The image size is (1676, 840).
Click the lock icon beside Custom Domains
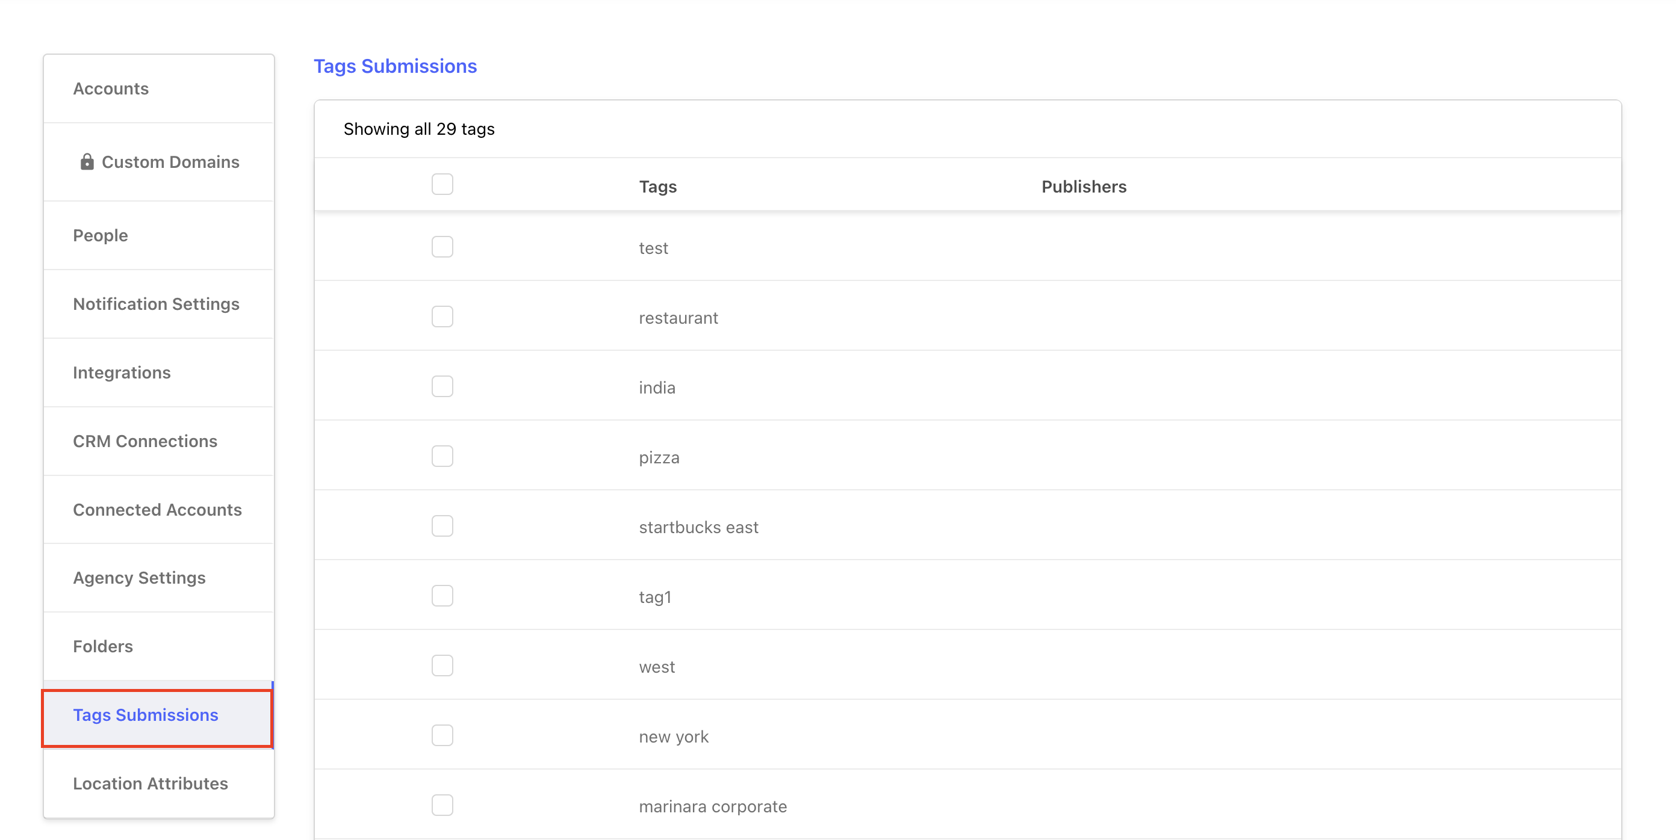[87, 161]
